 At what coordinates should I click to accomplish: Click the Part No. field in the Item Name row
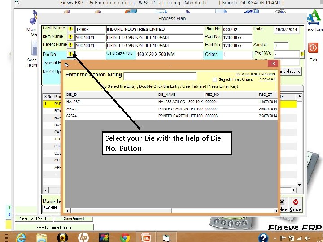tap(237, 38)
